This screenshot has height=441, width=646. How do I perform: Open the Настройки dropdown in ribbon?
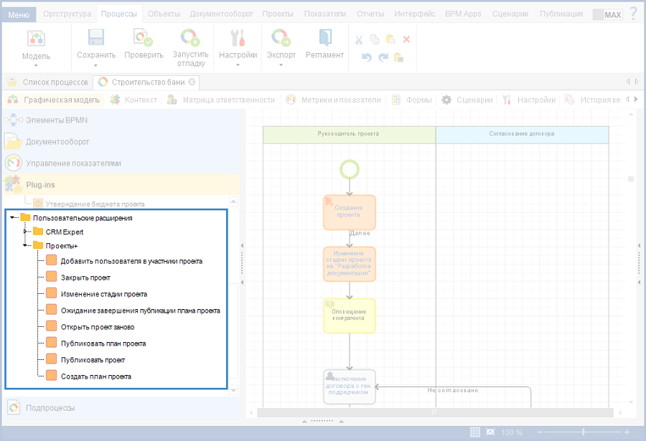238,65
